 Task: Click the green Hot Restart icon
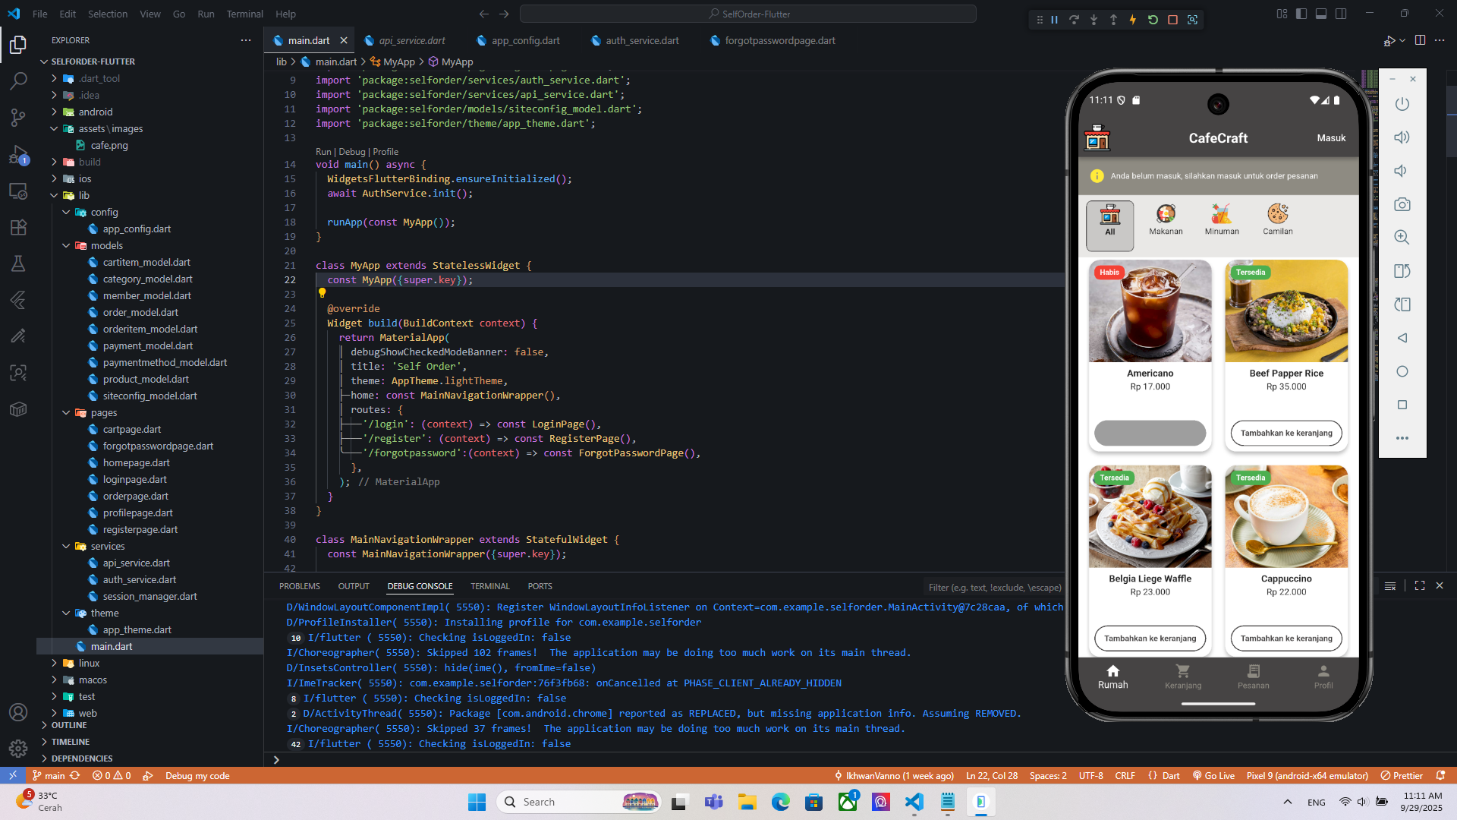click(x=1153, y=20)
